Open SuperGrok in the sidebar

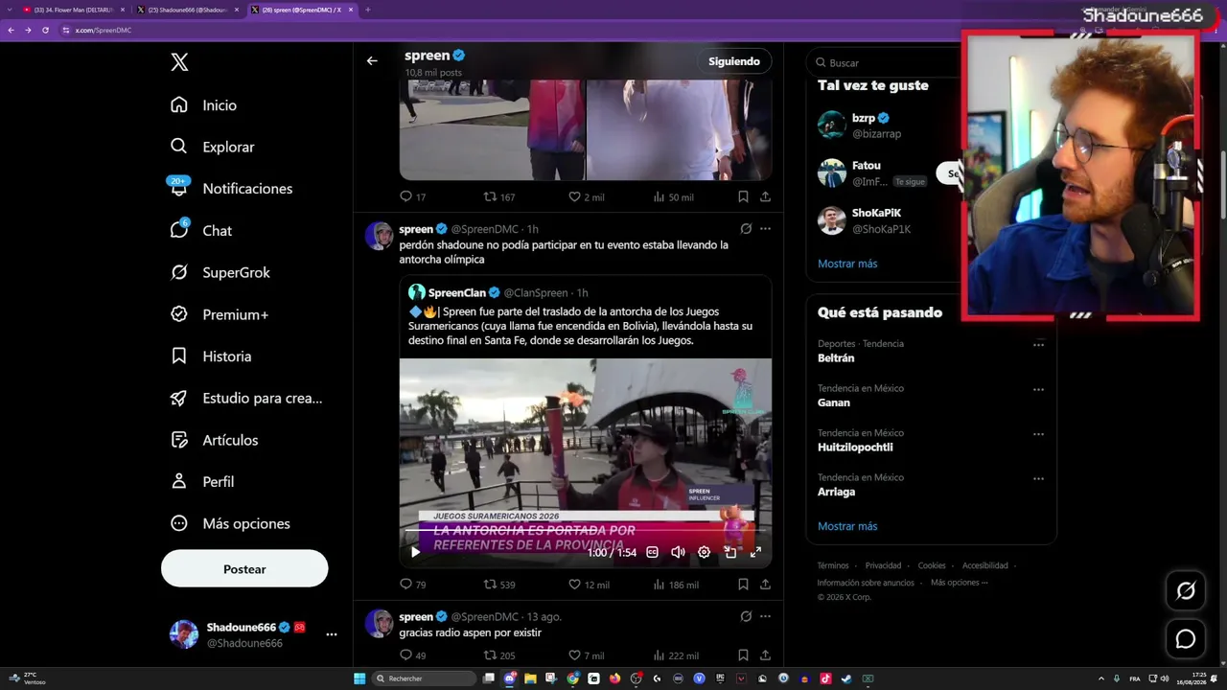(x=220, y=272)
